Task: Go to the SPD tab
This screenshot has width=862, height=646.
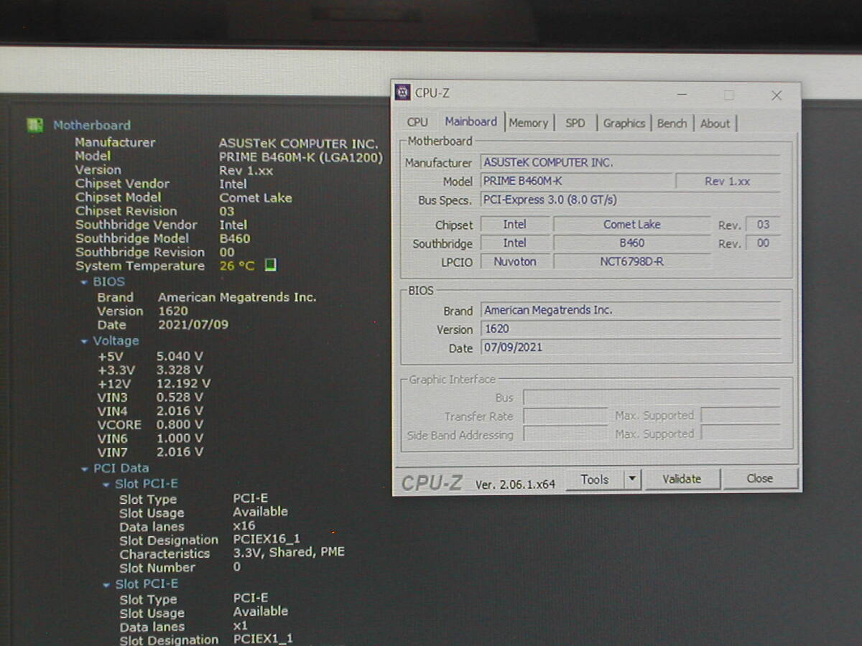Action: (x=575, y=123)
